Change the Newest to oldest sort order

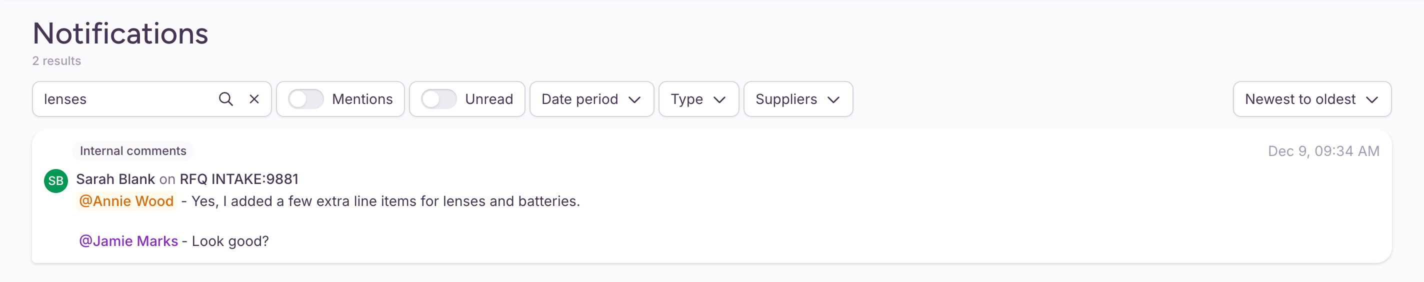1312,99
